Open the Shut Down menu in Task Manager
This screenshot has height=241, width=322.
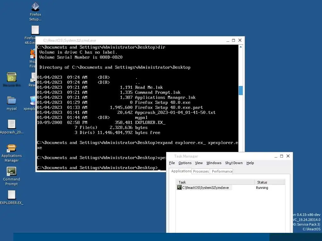tap(234, 163)
